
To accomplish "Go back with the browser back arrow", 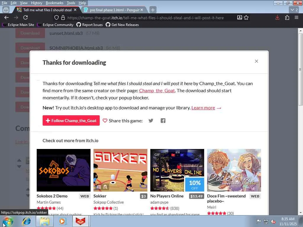I will click(7, 17).
